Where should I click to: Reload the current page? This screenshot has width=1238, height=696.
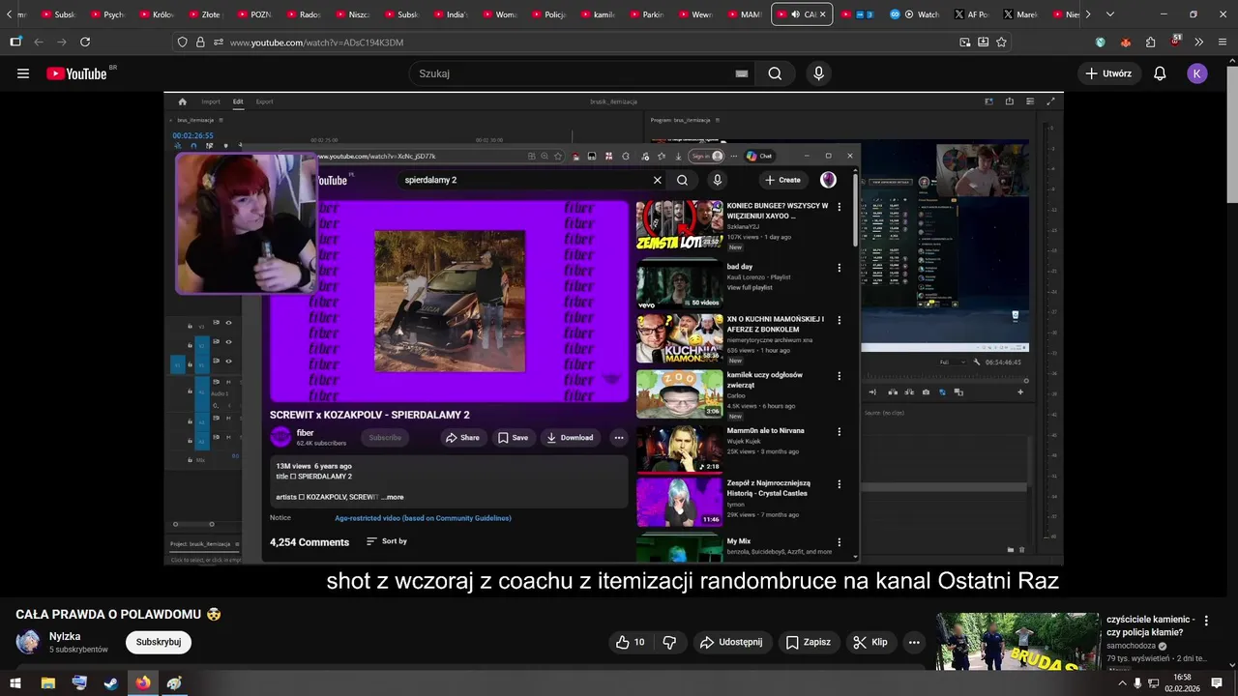[85, 43]
